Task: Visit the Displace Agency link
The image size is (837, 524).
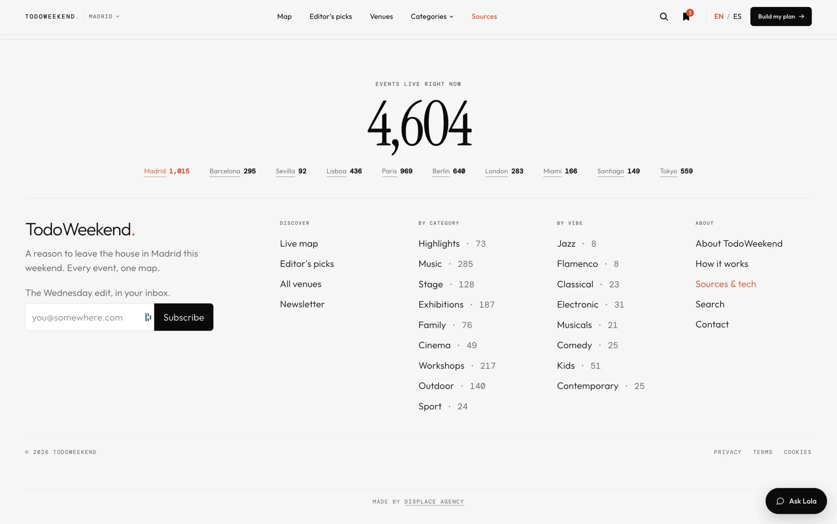Action: coord(434,502)
